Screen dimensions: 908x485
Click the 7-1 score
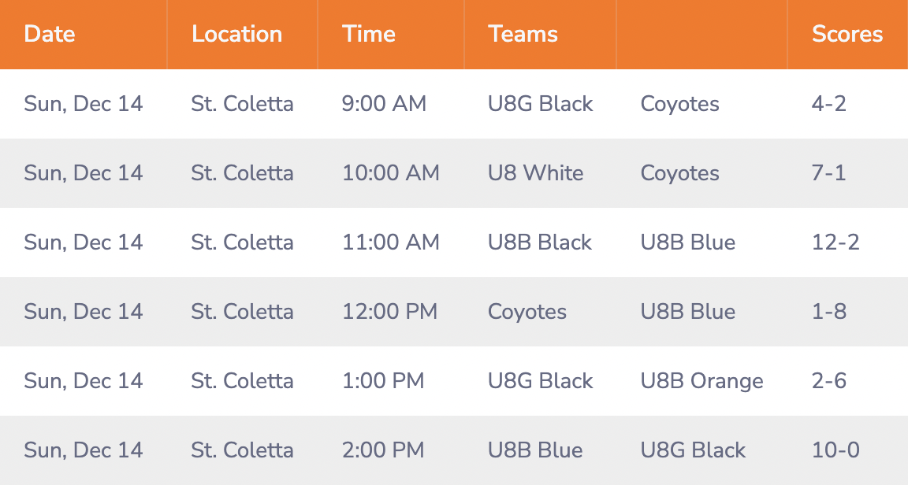pyautogui.click(x=829, y=173)
